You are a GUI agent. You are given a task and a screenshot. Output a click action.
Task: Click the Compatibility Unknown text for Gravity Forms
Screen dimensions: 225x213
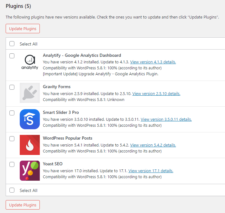(x=84, y=99)
